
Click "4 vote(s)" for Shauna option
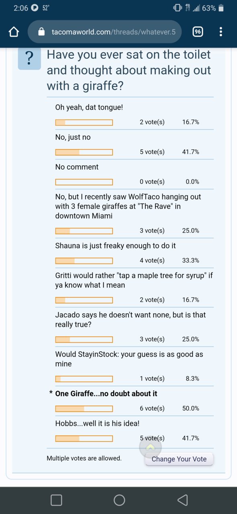(152, 260)
